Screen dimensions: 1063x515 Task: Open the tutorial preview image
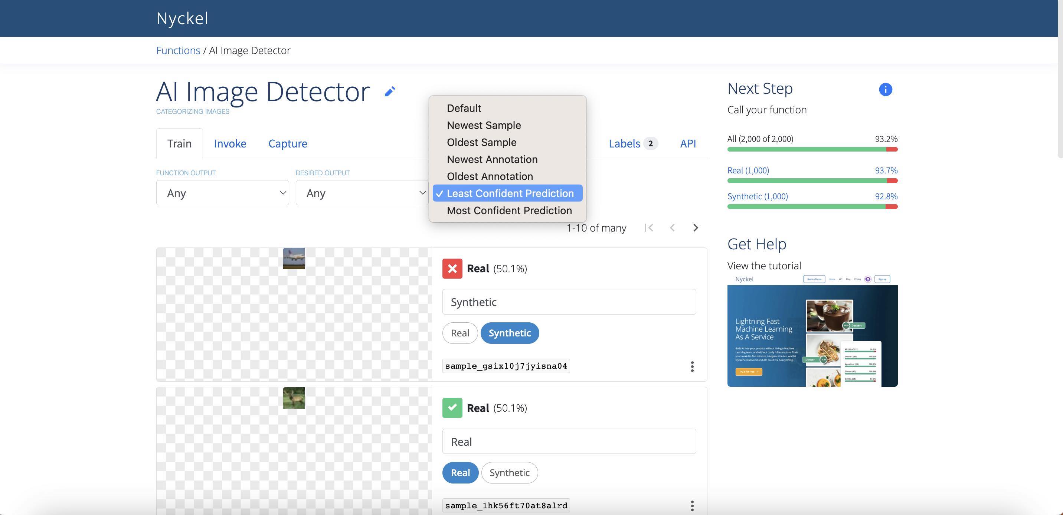click(x=812, y=330)
